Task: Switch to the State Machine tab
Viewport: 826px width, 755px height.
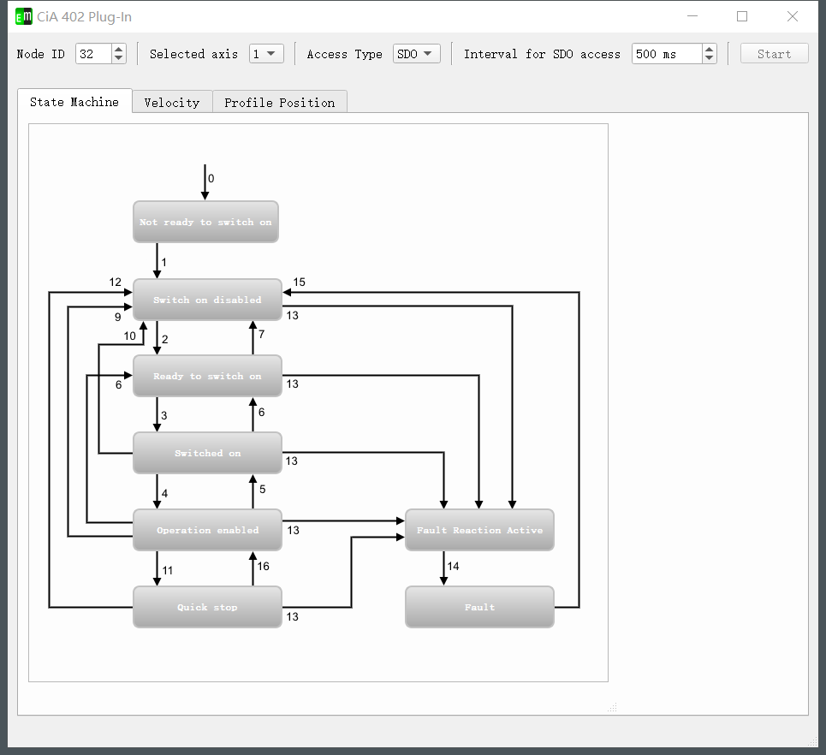Action: point(74,102)
